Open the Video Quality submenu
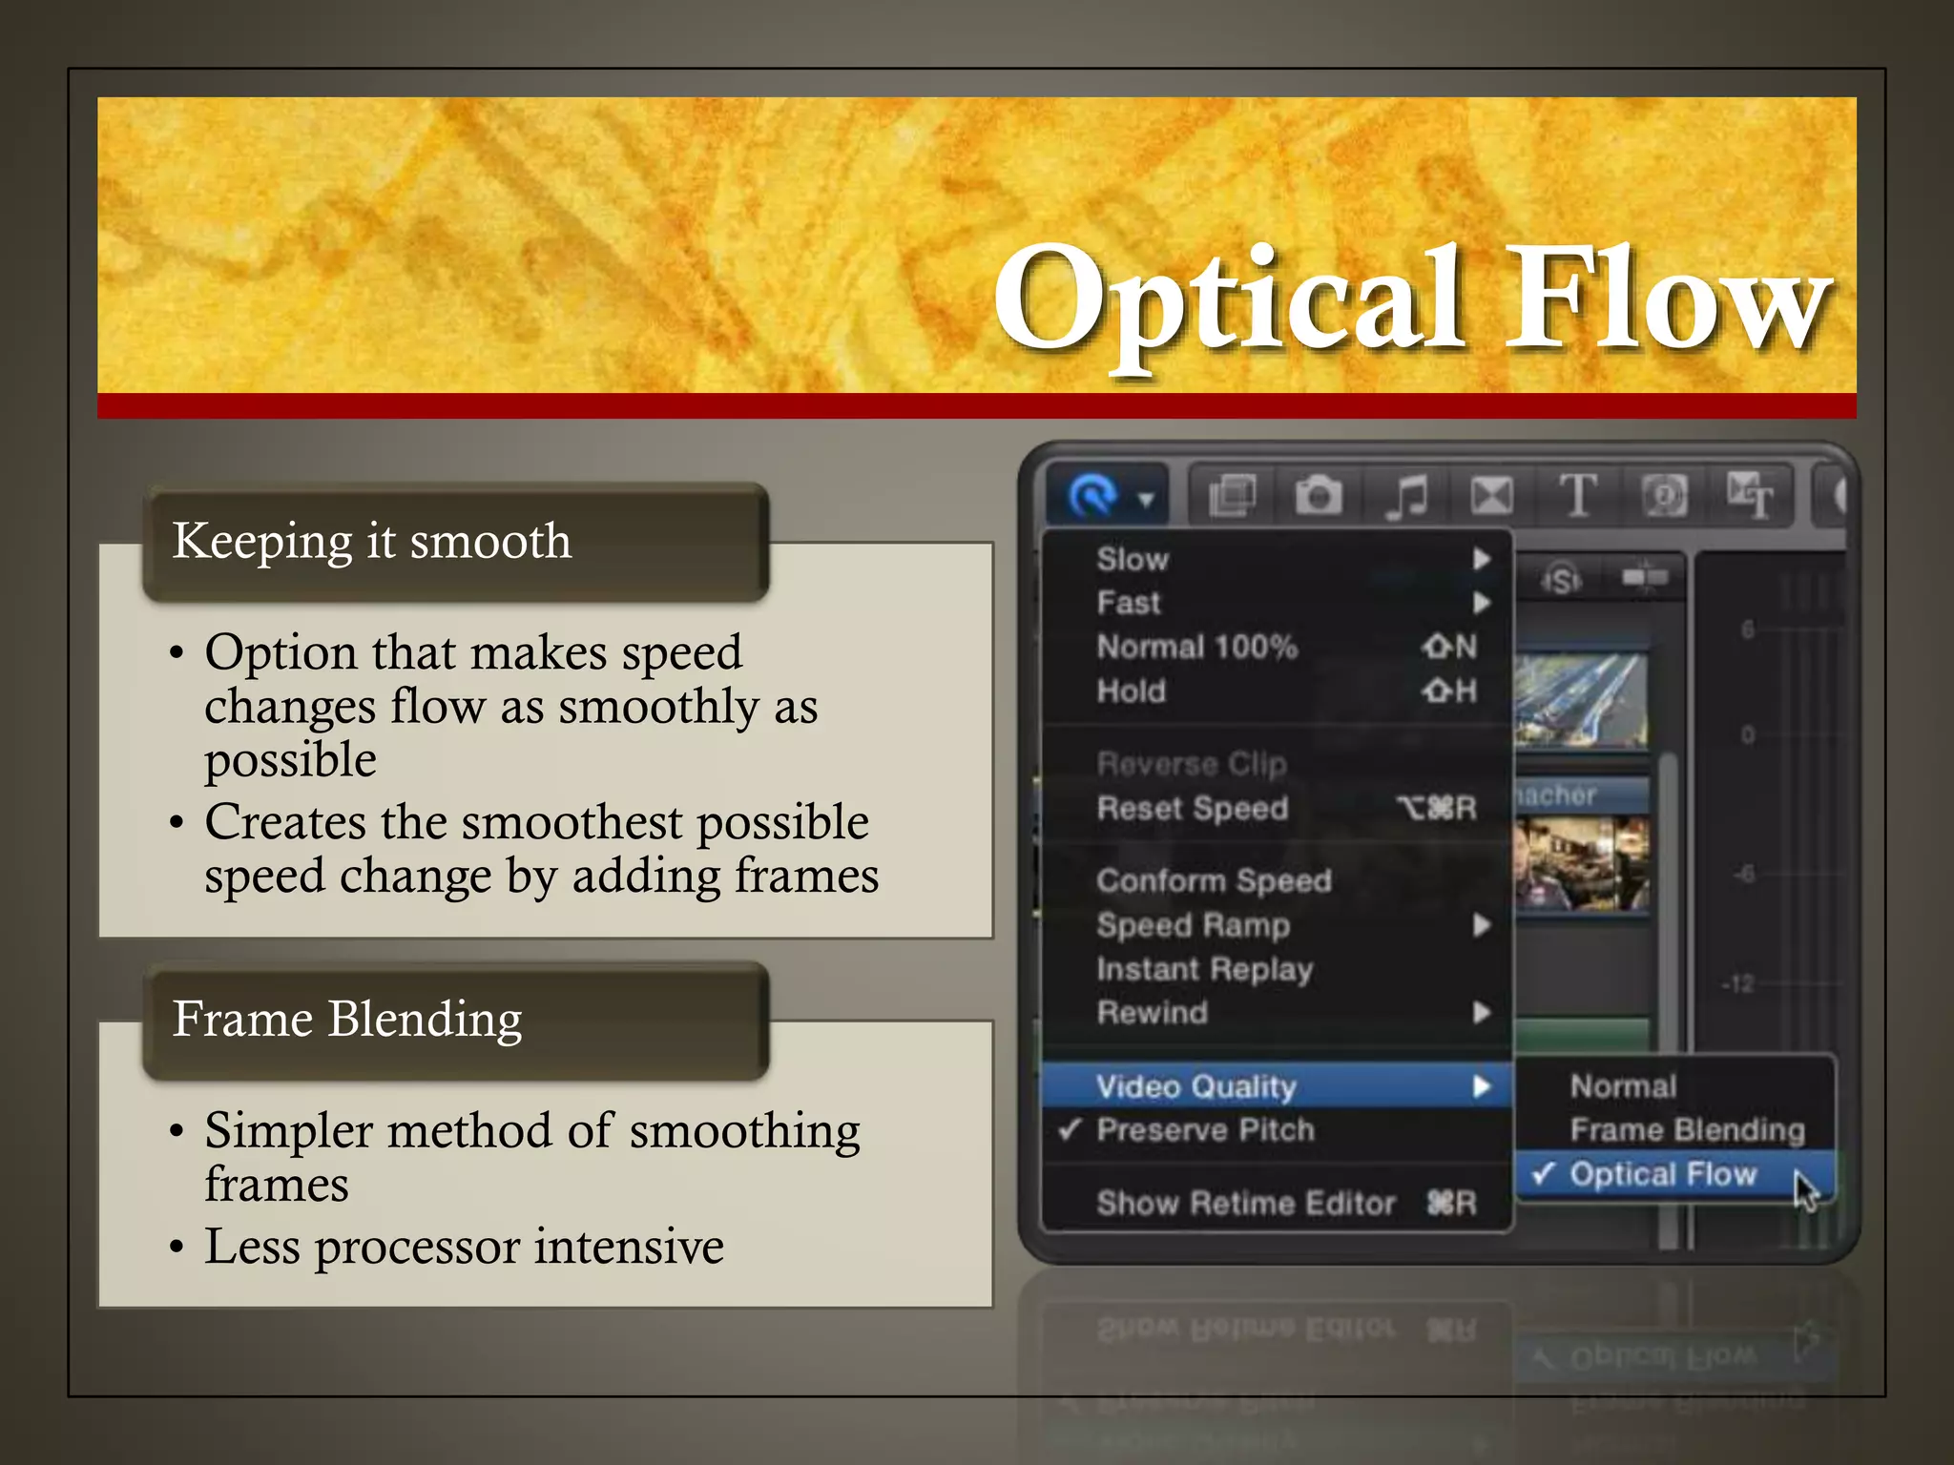 click(x=1278, y=1086)
